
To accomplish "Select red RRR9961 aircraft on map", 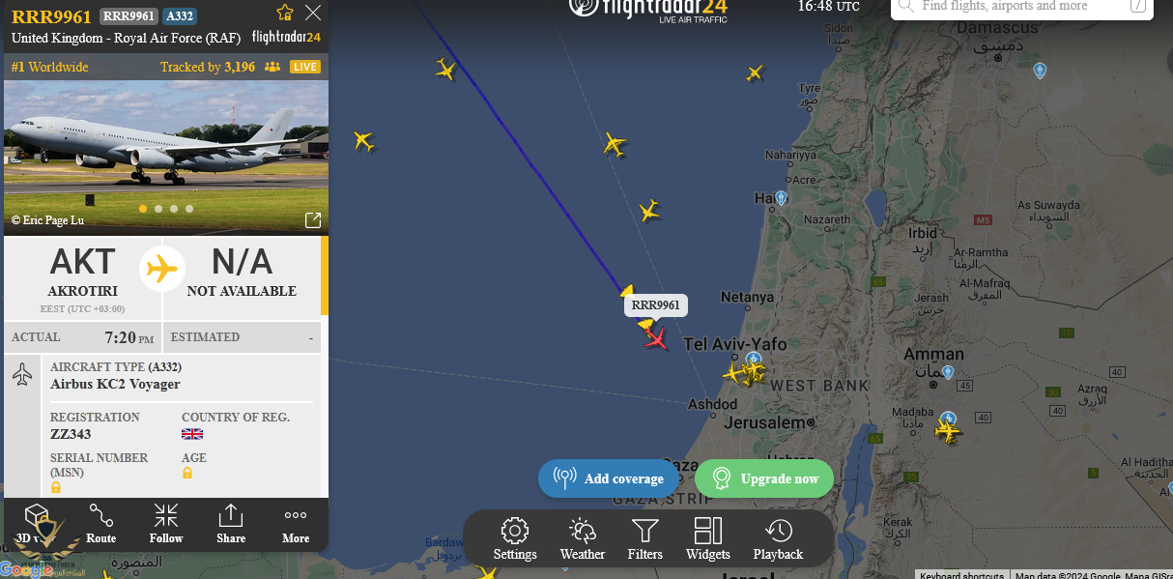I will click(656, 339).
